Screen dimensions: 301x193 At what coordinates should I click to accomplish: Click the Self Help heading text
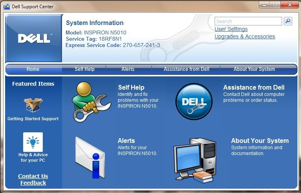(131, 88)
